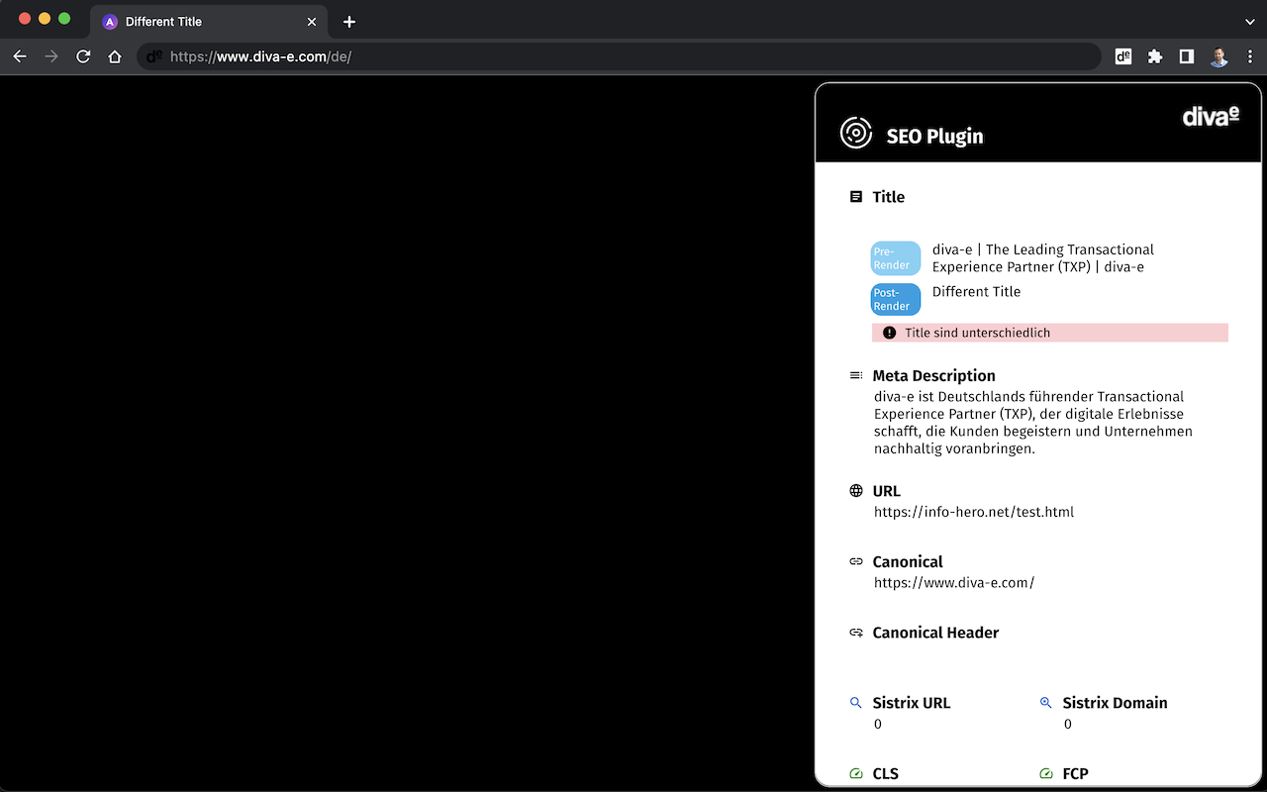Open a new tab with plus icon
Image resolution: width=1267 pixels, height=792 pixels.
tap(349, 22)
